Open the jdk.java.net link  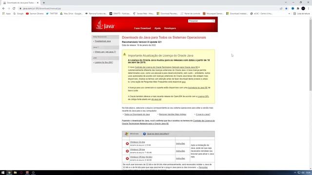[156, 99]
